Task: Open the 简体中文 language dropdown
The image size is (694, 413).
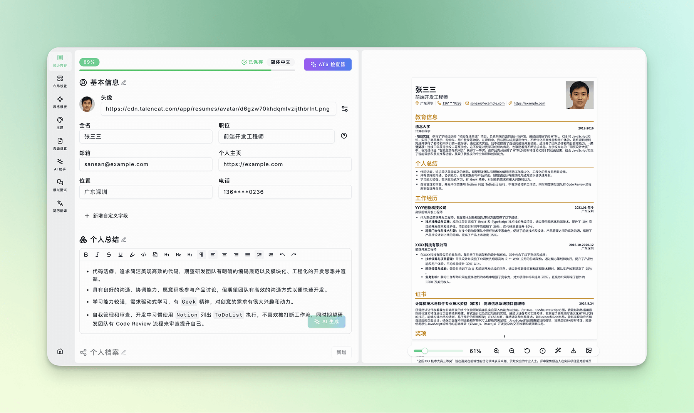Action: 280,62
